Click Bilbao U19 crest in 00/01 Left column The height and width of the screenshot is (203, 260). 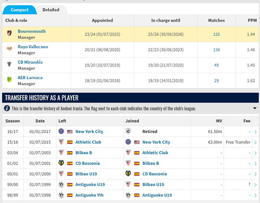(61, 174)
